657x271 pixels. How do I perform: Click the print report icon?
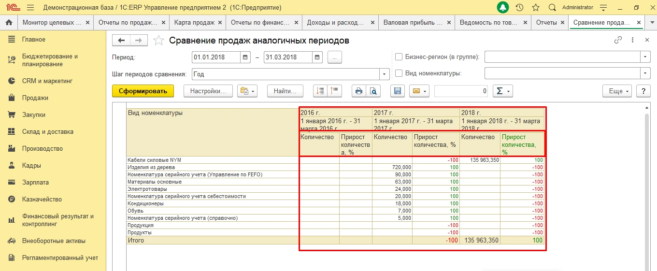(x=359, y=91)
